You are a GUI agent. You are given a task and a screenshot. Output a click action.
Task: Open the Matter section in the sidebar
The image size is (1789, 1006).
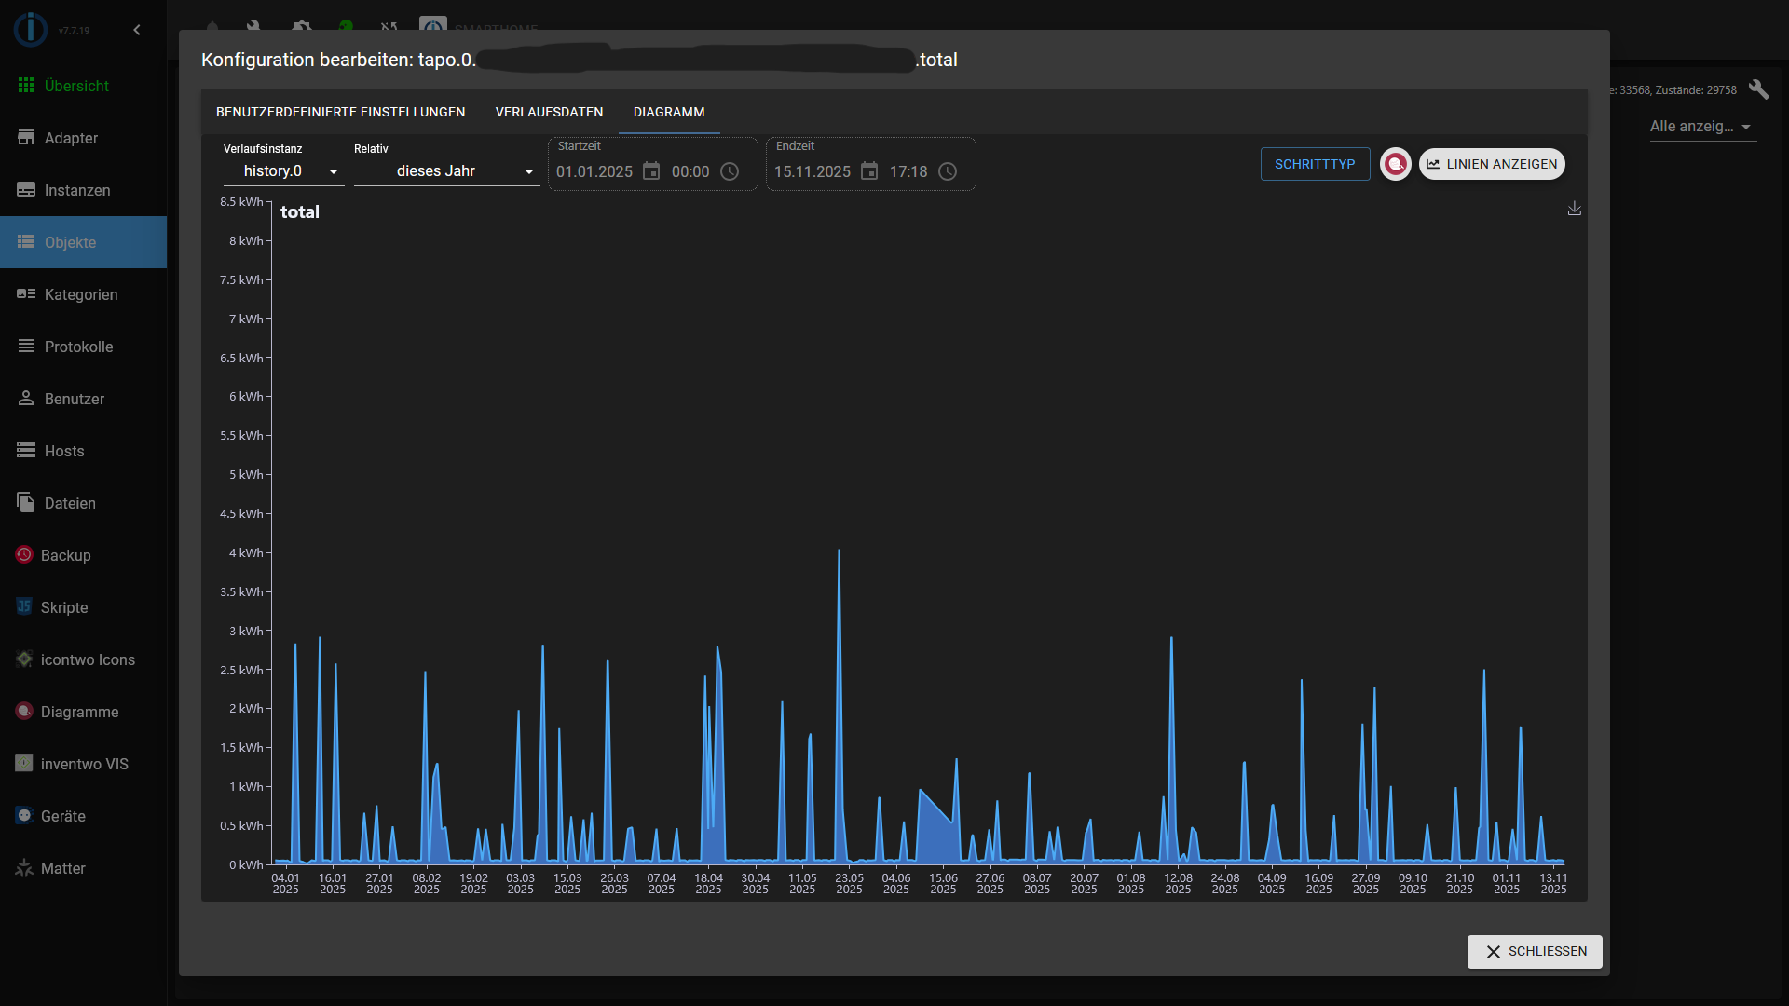[x=61, y=868]
